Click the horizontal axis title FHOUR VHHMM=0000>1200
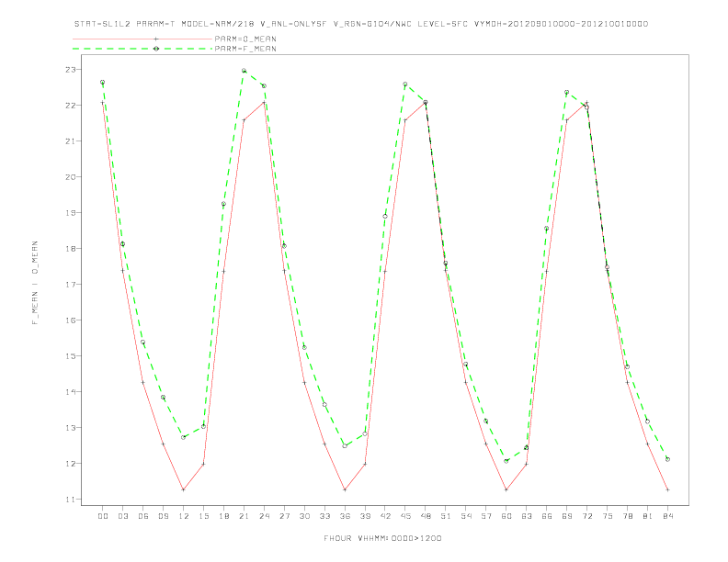 (382, 538)
